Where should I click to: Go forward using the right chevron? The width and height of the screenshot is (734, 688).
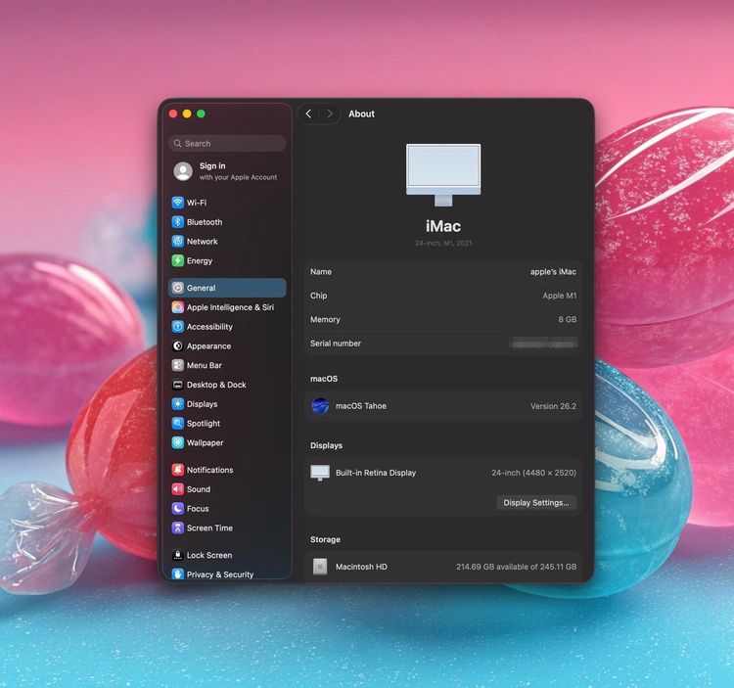pos(330,114)
